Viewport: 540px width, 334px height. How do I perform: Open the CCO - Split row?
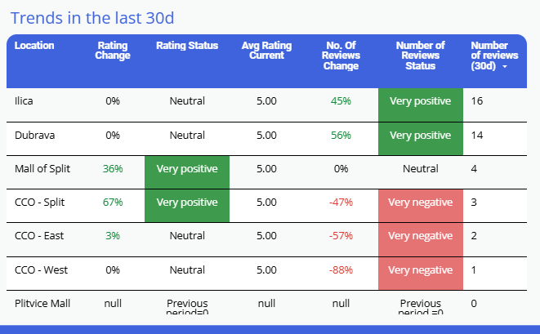point(38,203)
